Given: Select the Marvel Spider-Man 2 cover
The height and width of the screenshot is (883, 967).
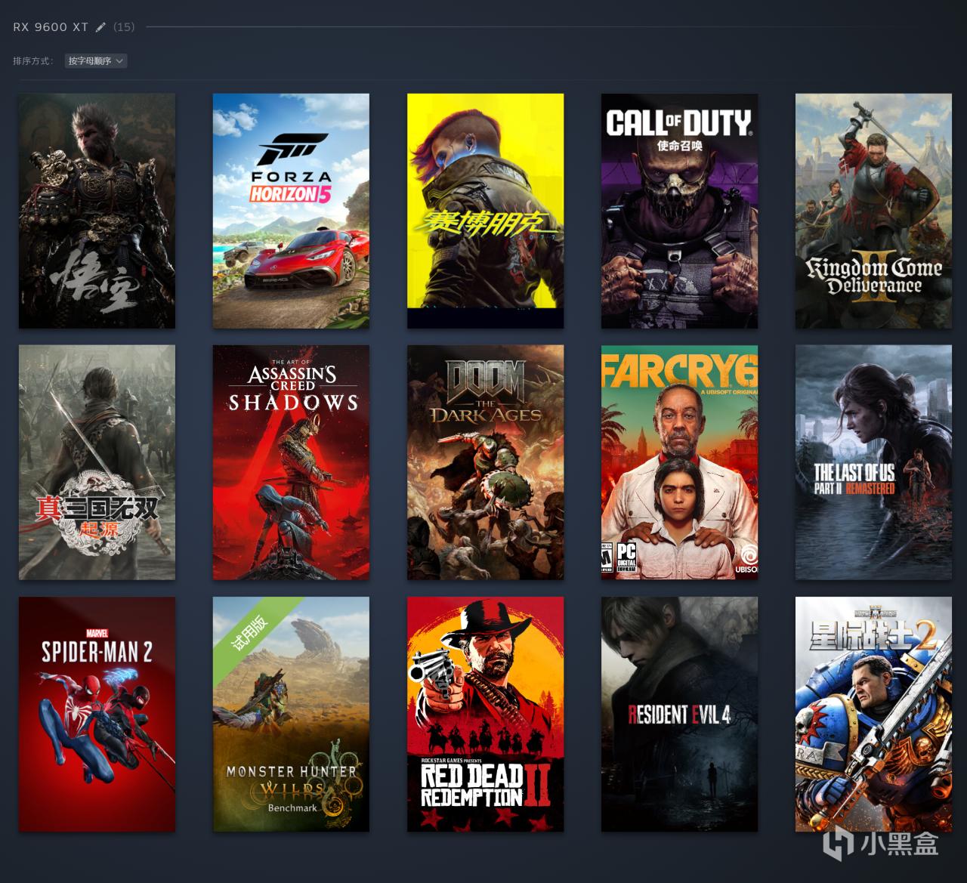Looking at the screenshot, I should pyautogui.click(x=97, y=714).
